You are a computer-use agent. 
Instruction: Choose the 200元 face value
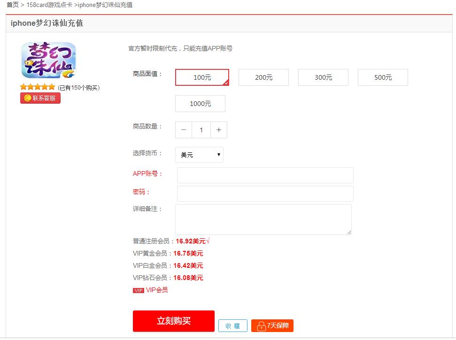tap(263, 77)
